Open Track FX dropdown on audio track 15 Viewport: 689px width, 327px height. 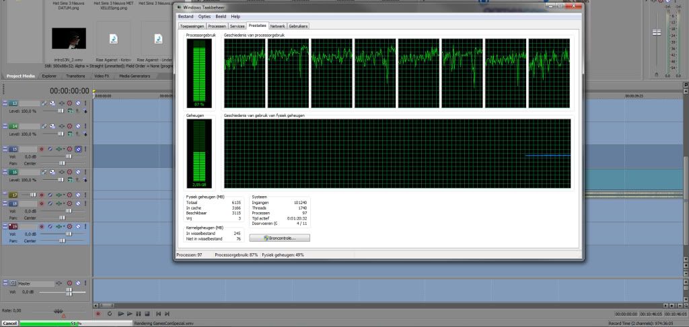point(64,149)
